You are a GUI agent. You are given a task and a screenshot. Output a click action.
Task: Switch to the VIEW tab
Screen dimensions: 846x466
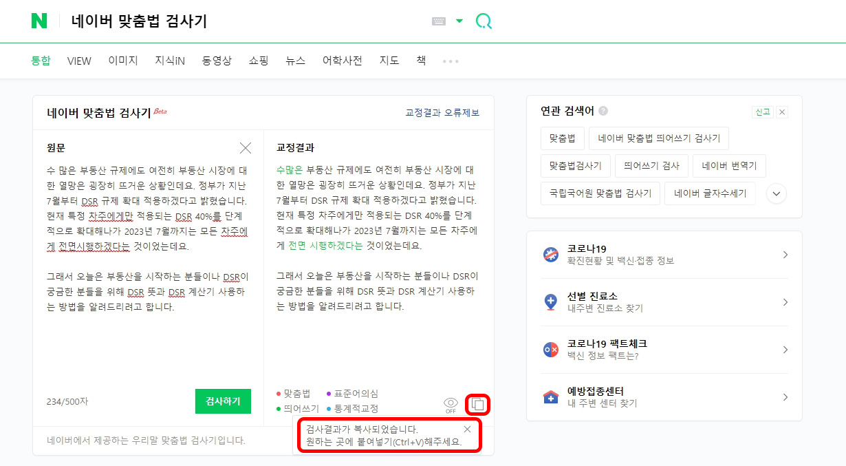(x=79, y=61)
